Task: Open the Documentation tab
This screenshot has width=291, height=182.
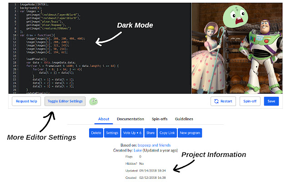Action: point(130,119)
